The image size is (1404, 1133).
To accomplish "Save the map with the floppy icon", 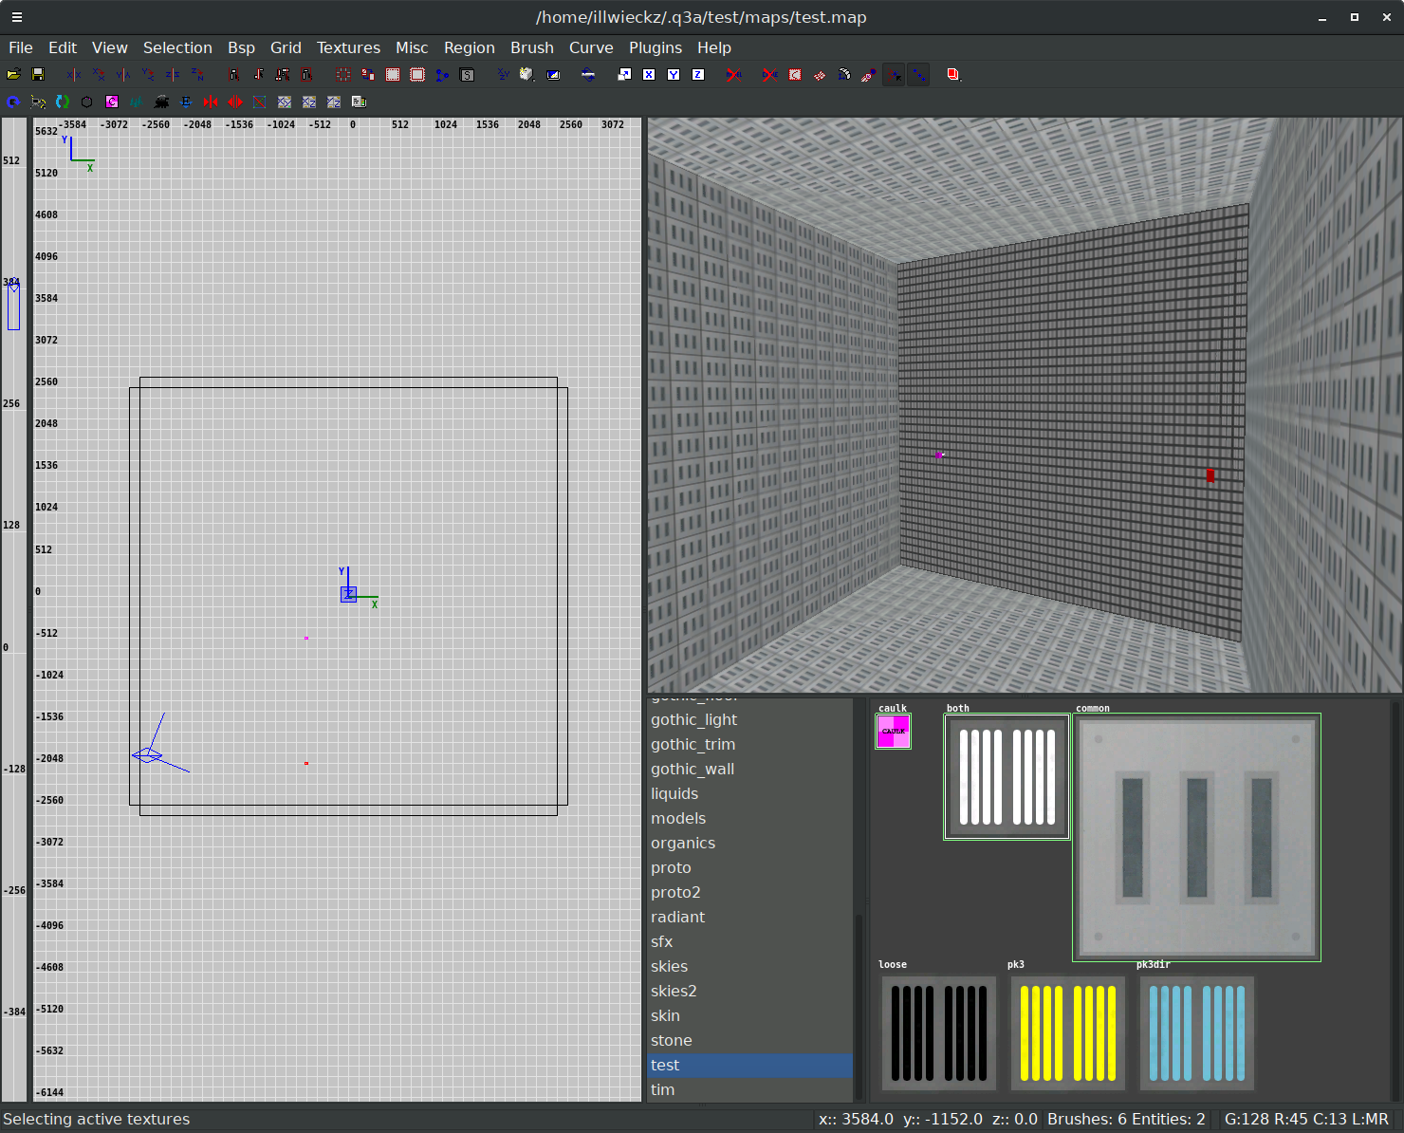I will (x=38, y=75).
